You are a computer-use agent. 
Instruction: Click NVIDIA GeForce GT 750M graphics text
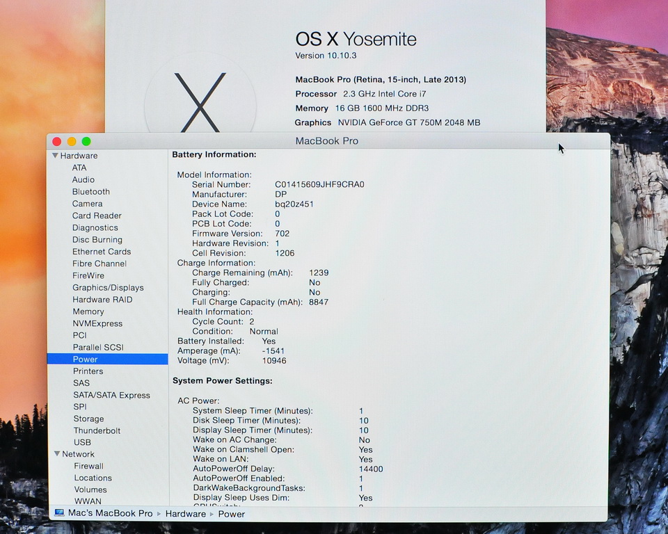click(x=409, y=122)
